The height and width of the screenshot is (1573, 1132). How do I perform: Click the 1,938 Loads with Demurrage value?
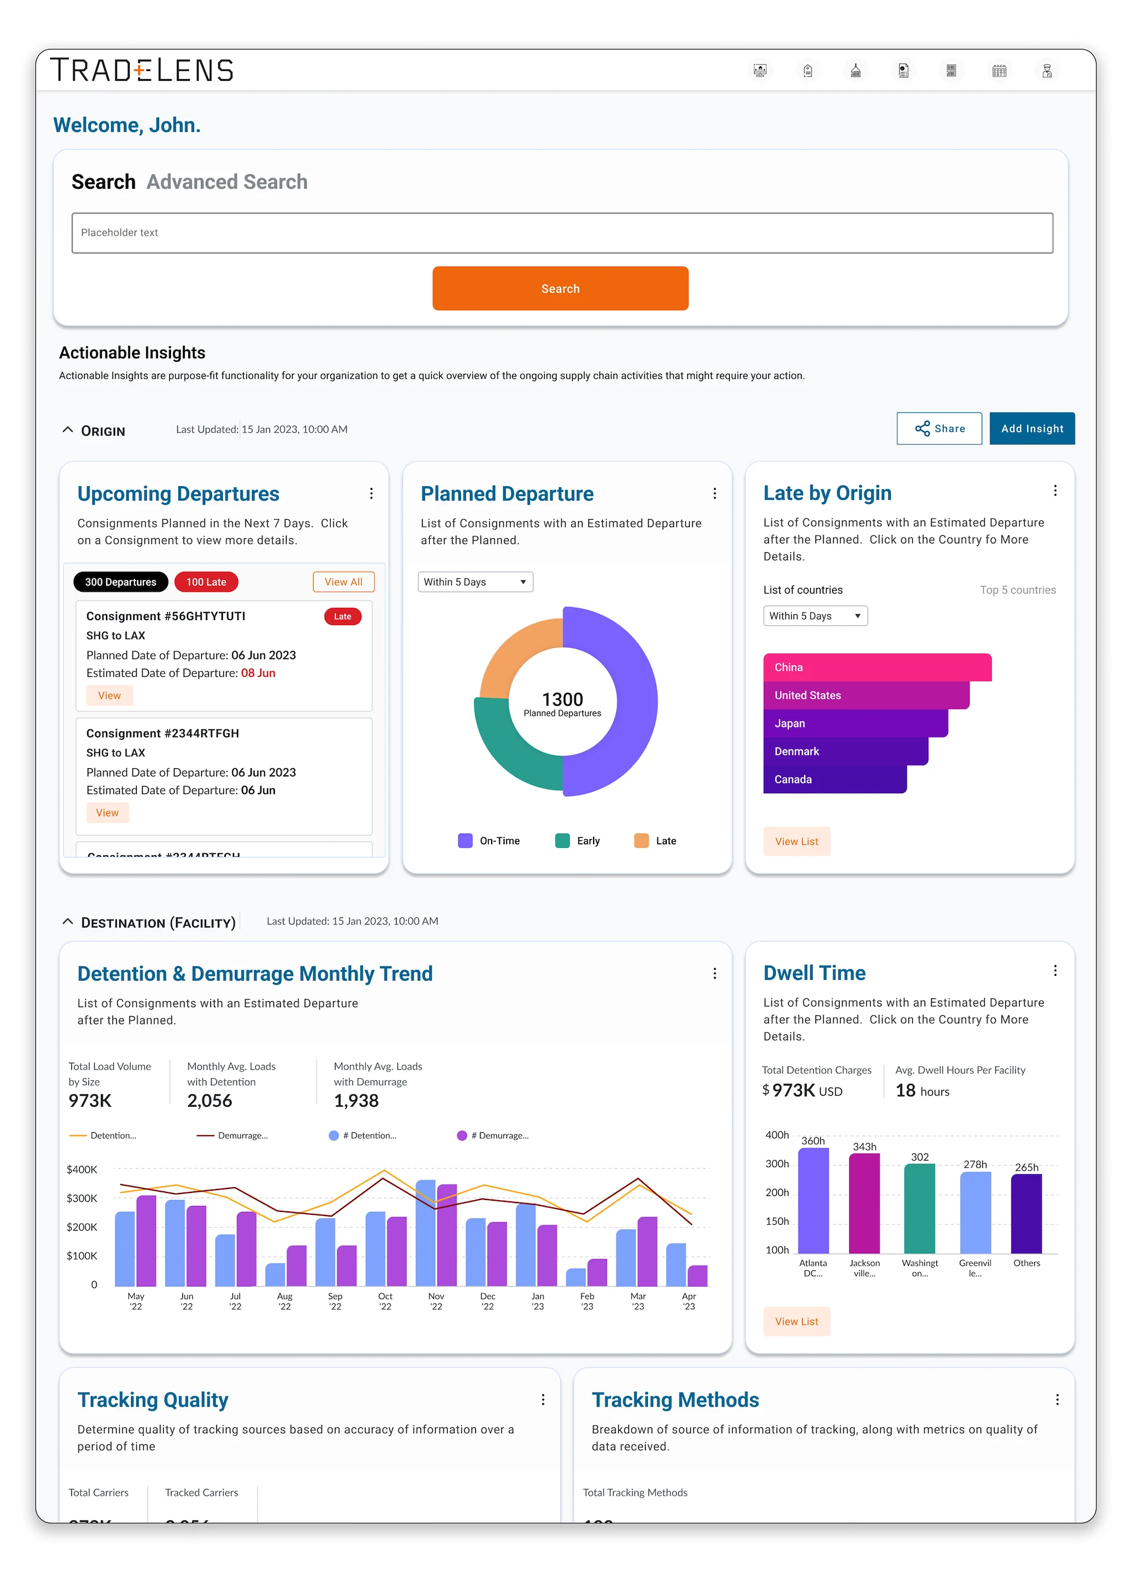pyautogui.click(x=356, y=1100)
